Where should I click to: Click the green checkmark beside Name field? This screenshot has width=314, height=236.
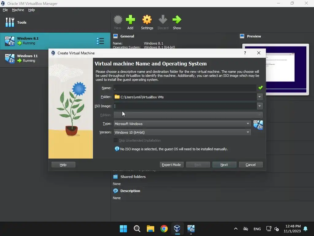[x=260, y=88]
